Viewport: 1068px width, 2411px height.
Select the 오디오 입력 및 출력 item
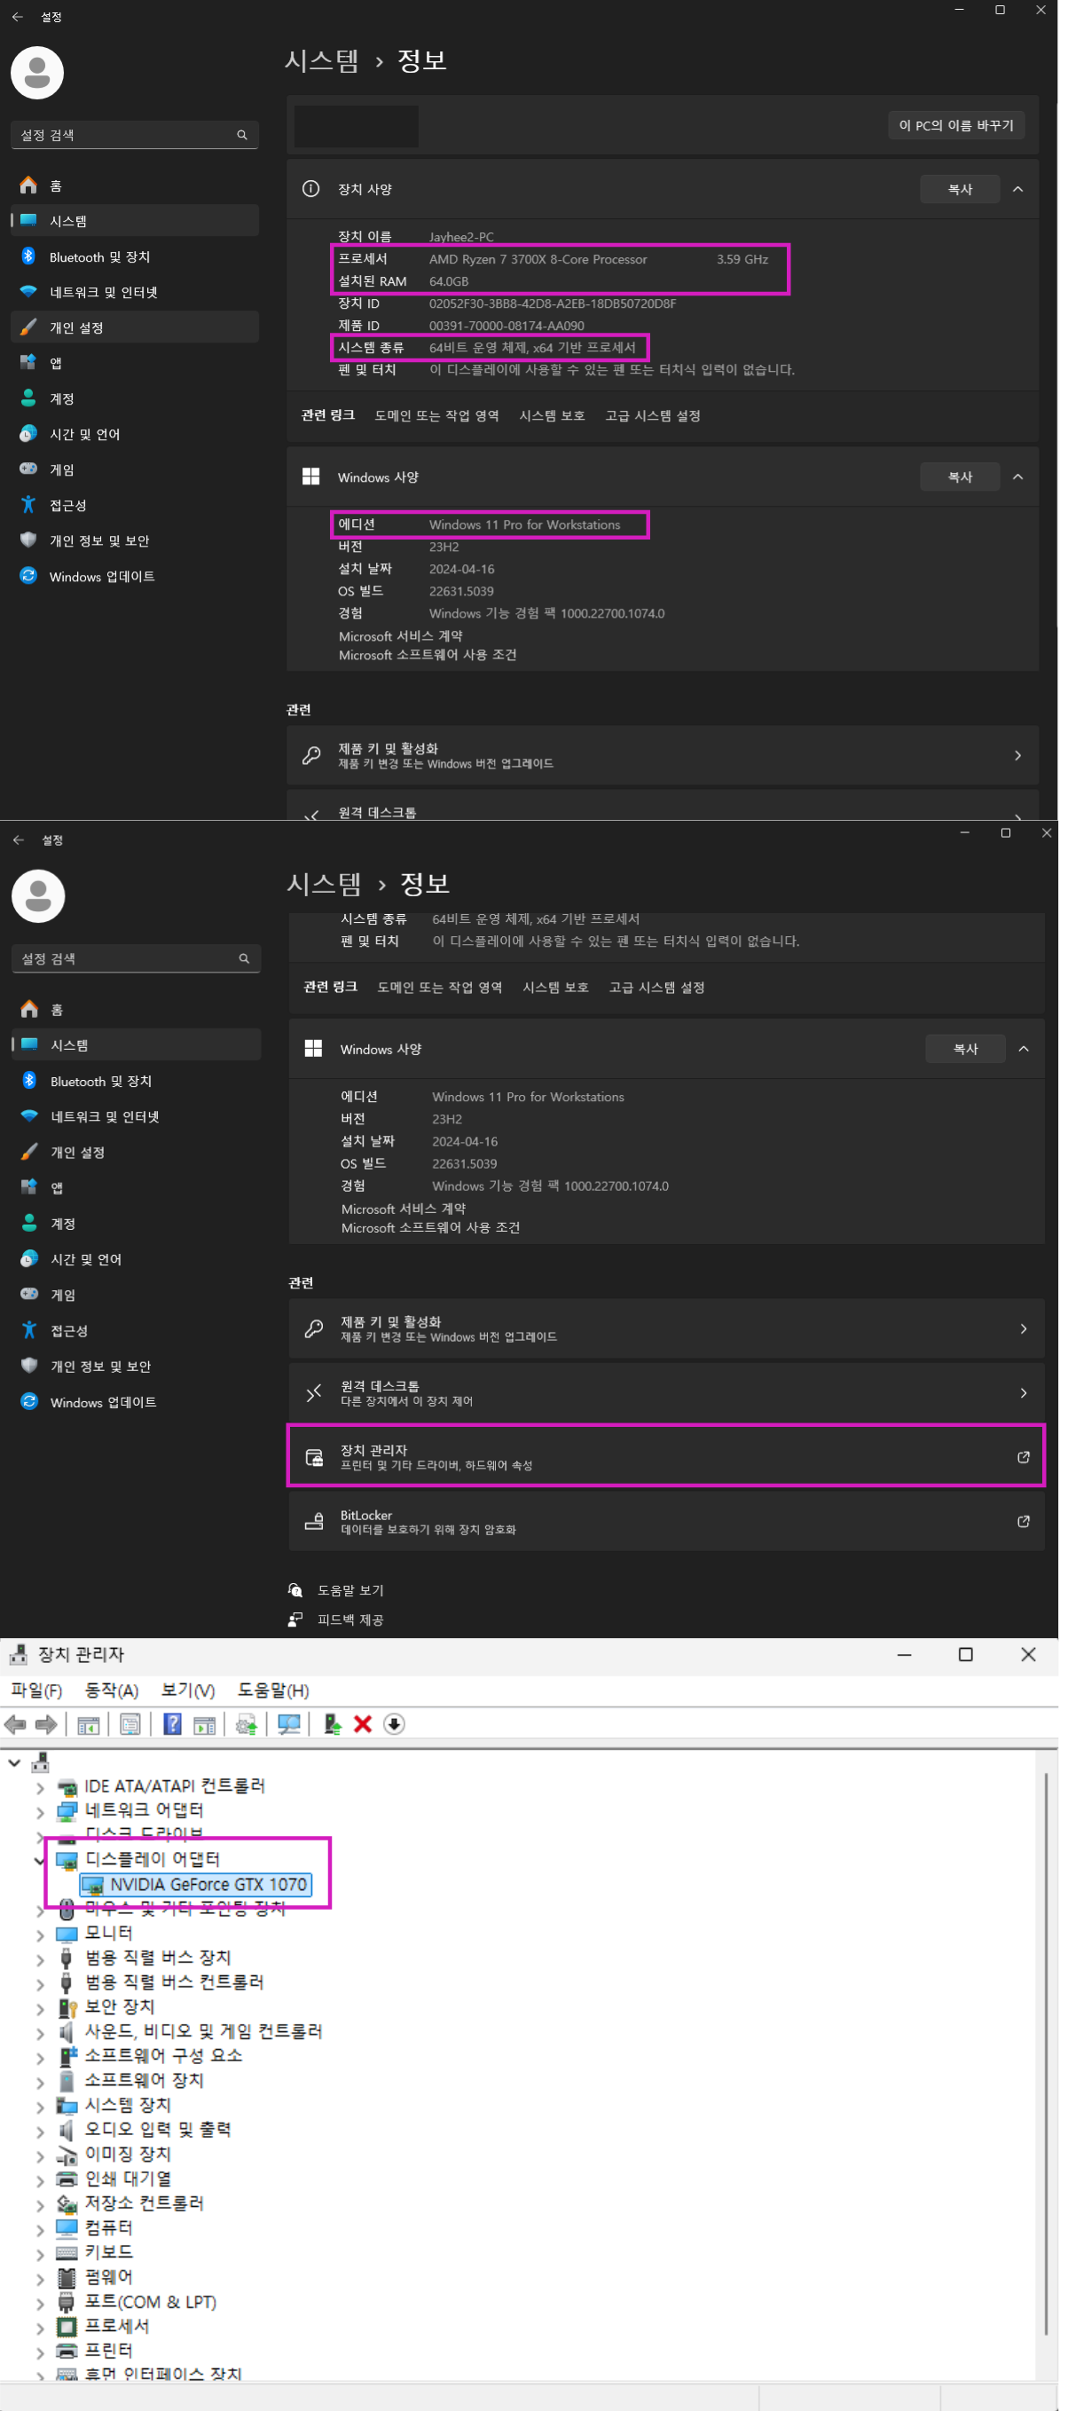click(x=157, y=2130)
